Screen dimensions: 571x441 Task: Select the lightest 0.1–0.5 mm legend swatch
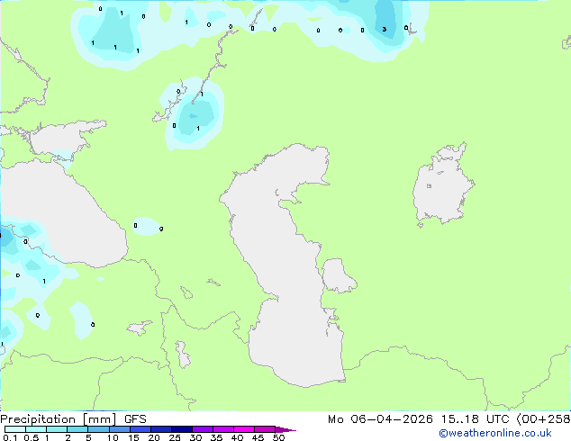pos(15,429)
